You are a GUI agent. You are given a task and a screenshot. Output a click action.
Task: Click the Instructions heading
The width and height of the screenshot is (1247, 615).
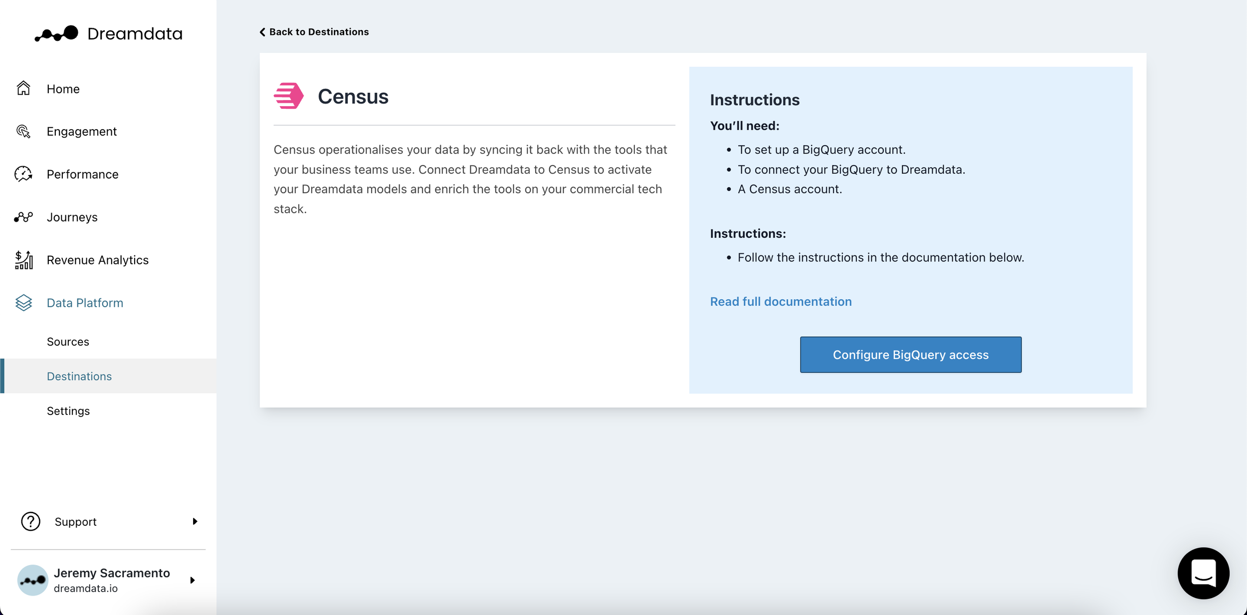pyautogui.click(x=755, y=100)
